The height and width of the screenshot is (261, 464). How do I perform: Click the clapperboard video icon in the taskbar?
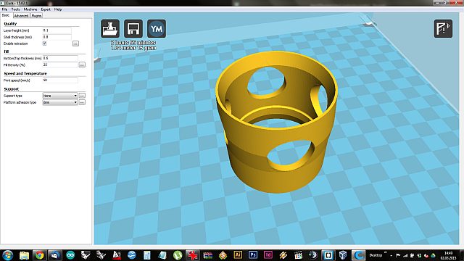(x=298, y=255)
